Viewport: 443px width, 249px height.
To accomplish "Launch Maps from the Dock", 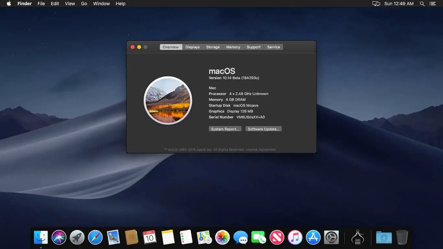I will 204,237.
